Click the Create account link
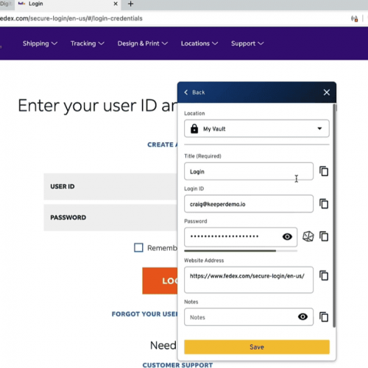 click(x=162, y=145)
